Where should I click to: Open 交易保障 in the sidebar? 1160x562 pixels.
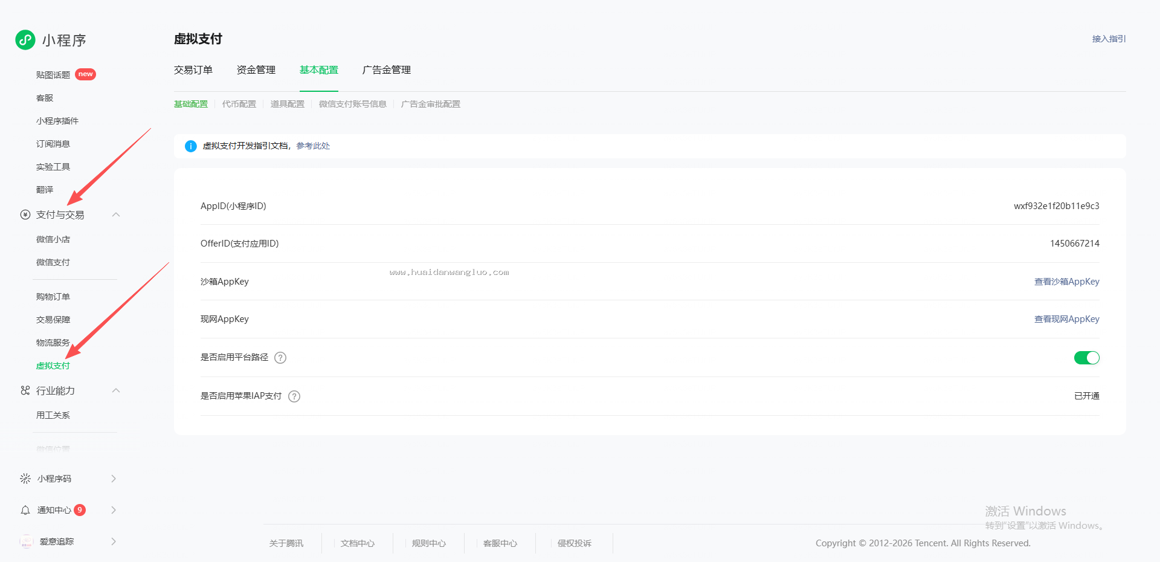coord(53,320)
